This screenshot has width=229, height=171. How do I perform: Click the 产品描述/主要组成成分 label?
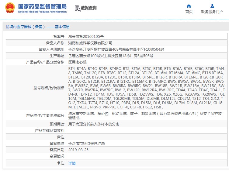click(45, 116)
